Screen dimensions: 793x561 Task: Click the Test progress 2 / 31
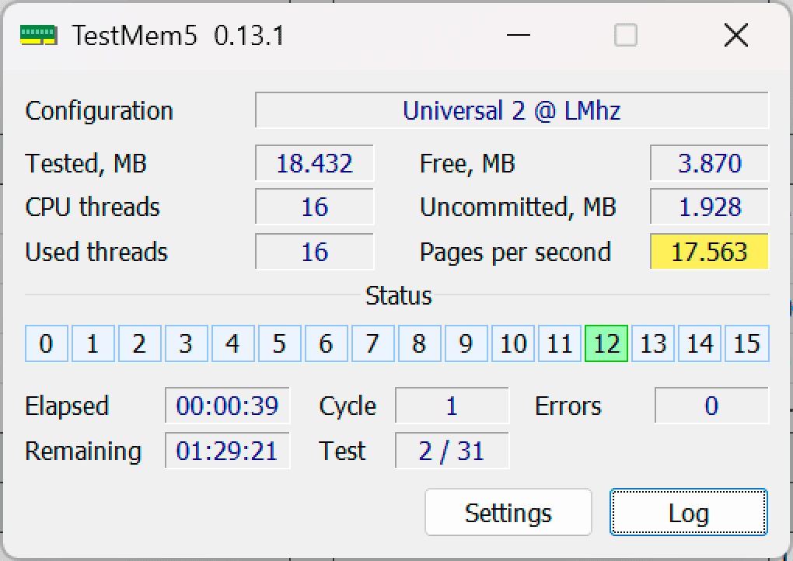point(452,451)
